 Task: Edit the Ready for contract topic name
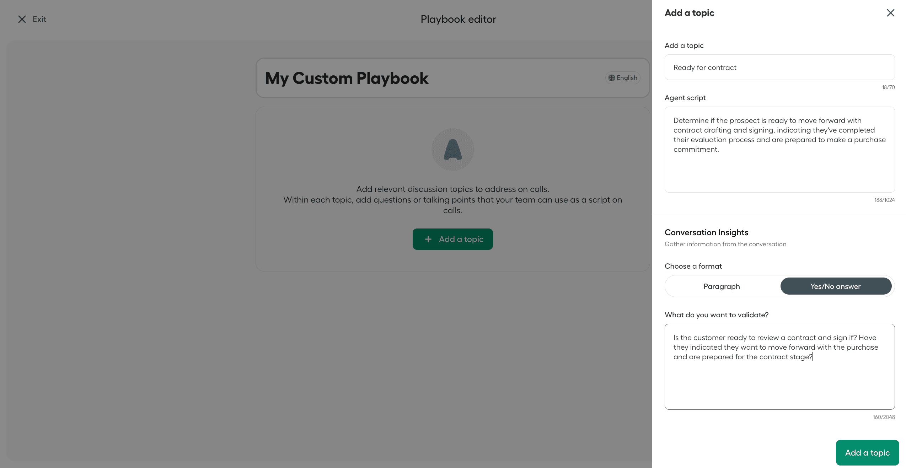click(779, 67)
